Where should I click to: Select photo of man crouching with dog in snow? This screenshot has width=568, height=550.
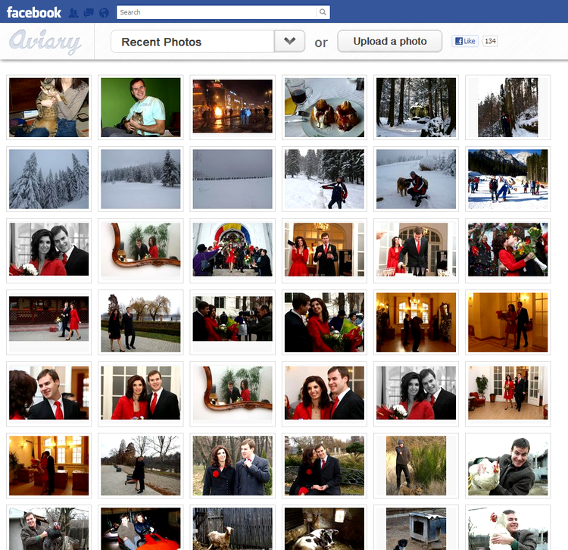click(x=416, y=179)
